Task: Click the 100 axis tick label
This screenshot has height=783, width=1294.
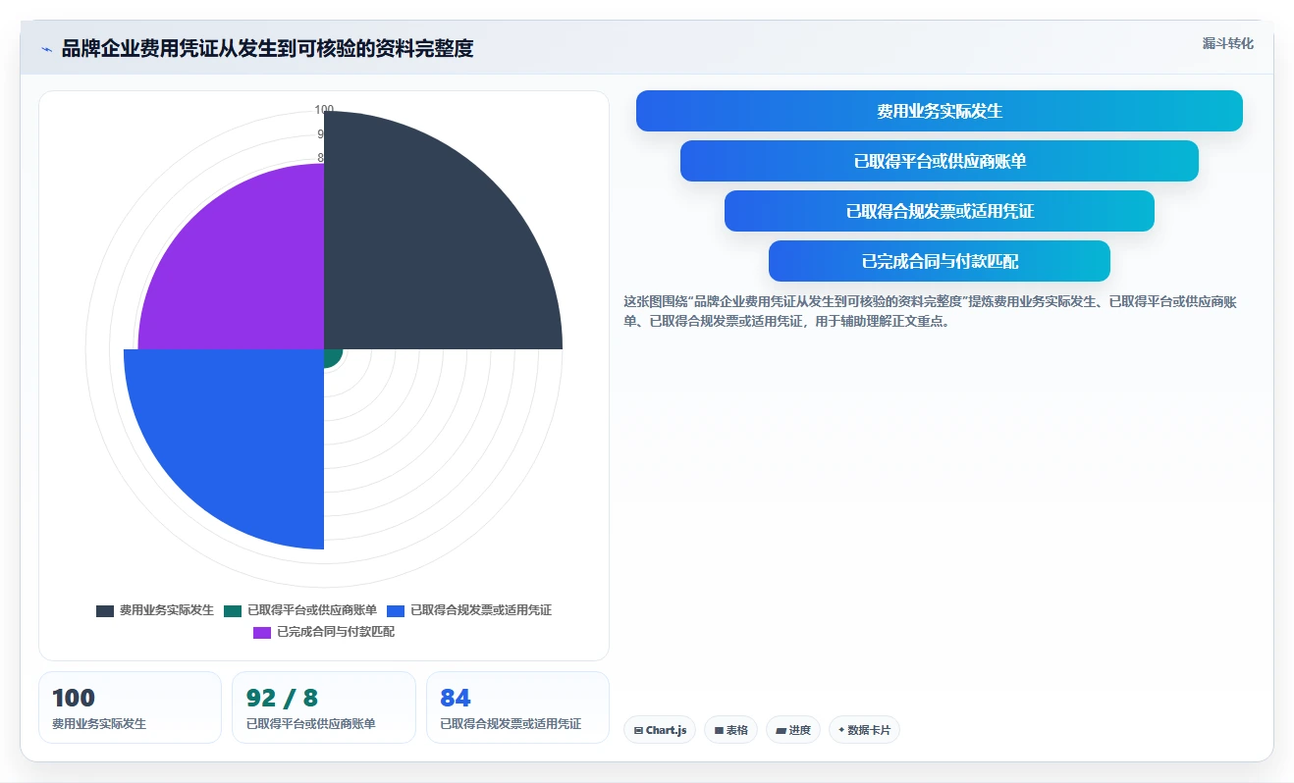Action: 324,110
